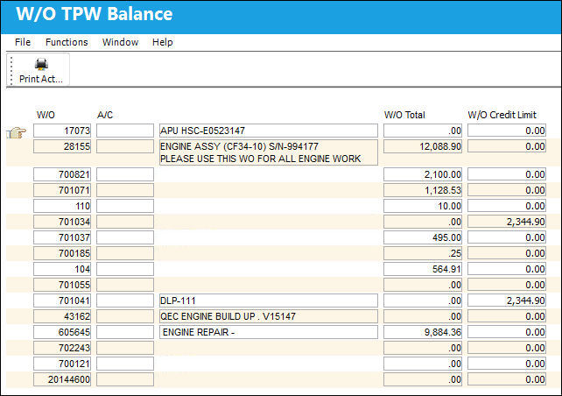Select the W/O field 104

(62, 269)
